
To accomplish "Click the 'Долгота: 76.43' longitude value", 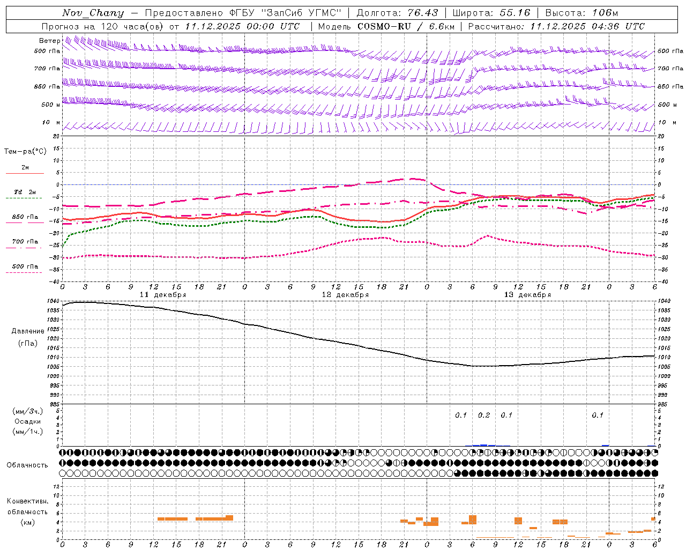I will (x=397, y=13).
